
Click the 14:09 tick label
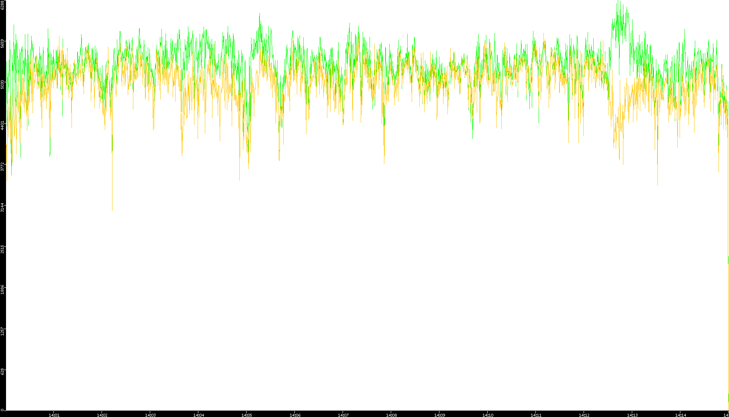(439, 415)
